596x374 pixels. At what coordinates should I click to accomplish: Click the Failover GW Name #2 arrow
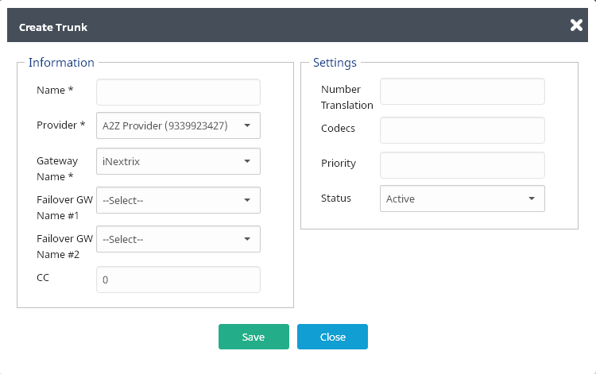247,239
